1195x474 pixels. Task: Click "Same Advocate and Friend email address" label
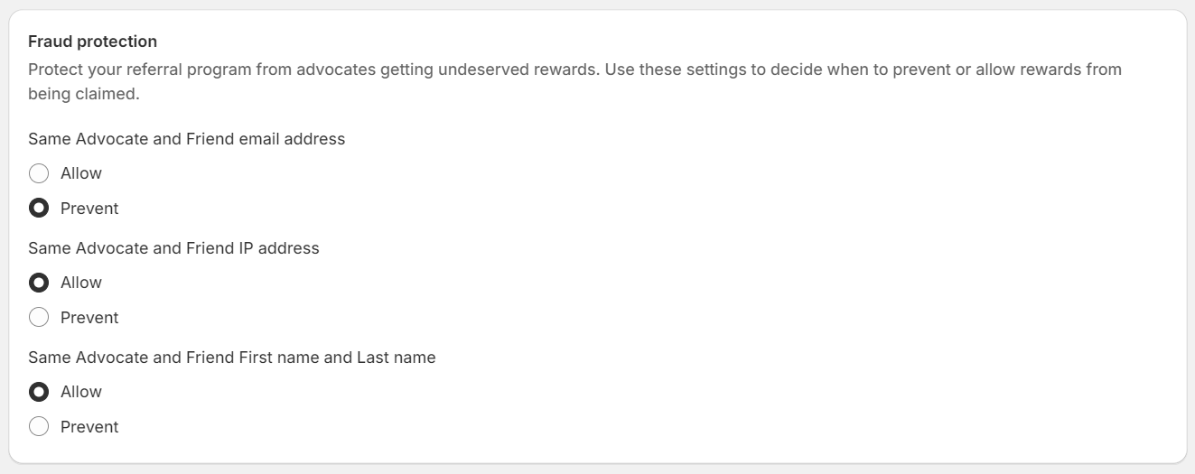(186, 139)
